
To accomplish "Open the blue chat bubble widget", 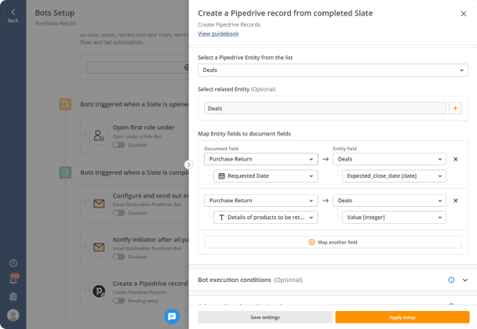I will [x=172, y=316].
